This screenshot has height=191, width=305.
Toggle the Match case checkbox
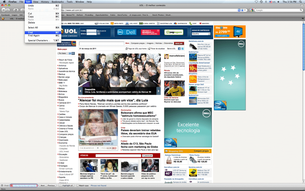[x=77, y=186]
